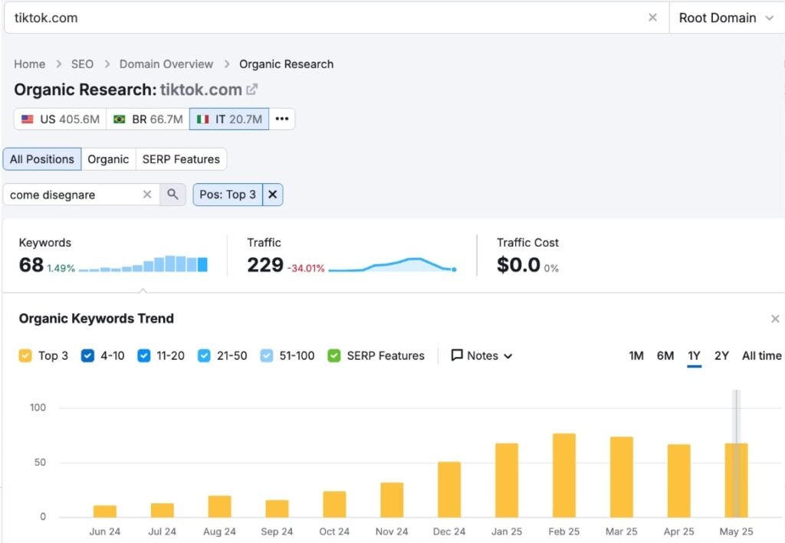
Task: Click the Jun 24 bar in the chart
Action: pyautogui.click(x=105, y=511)
